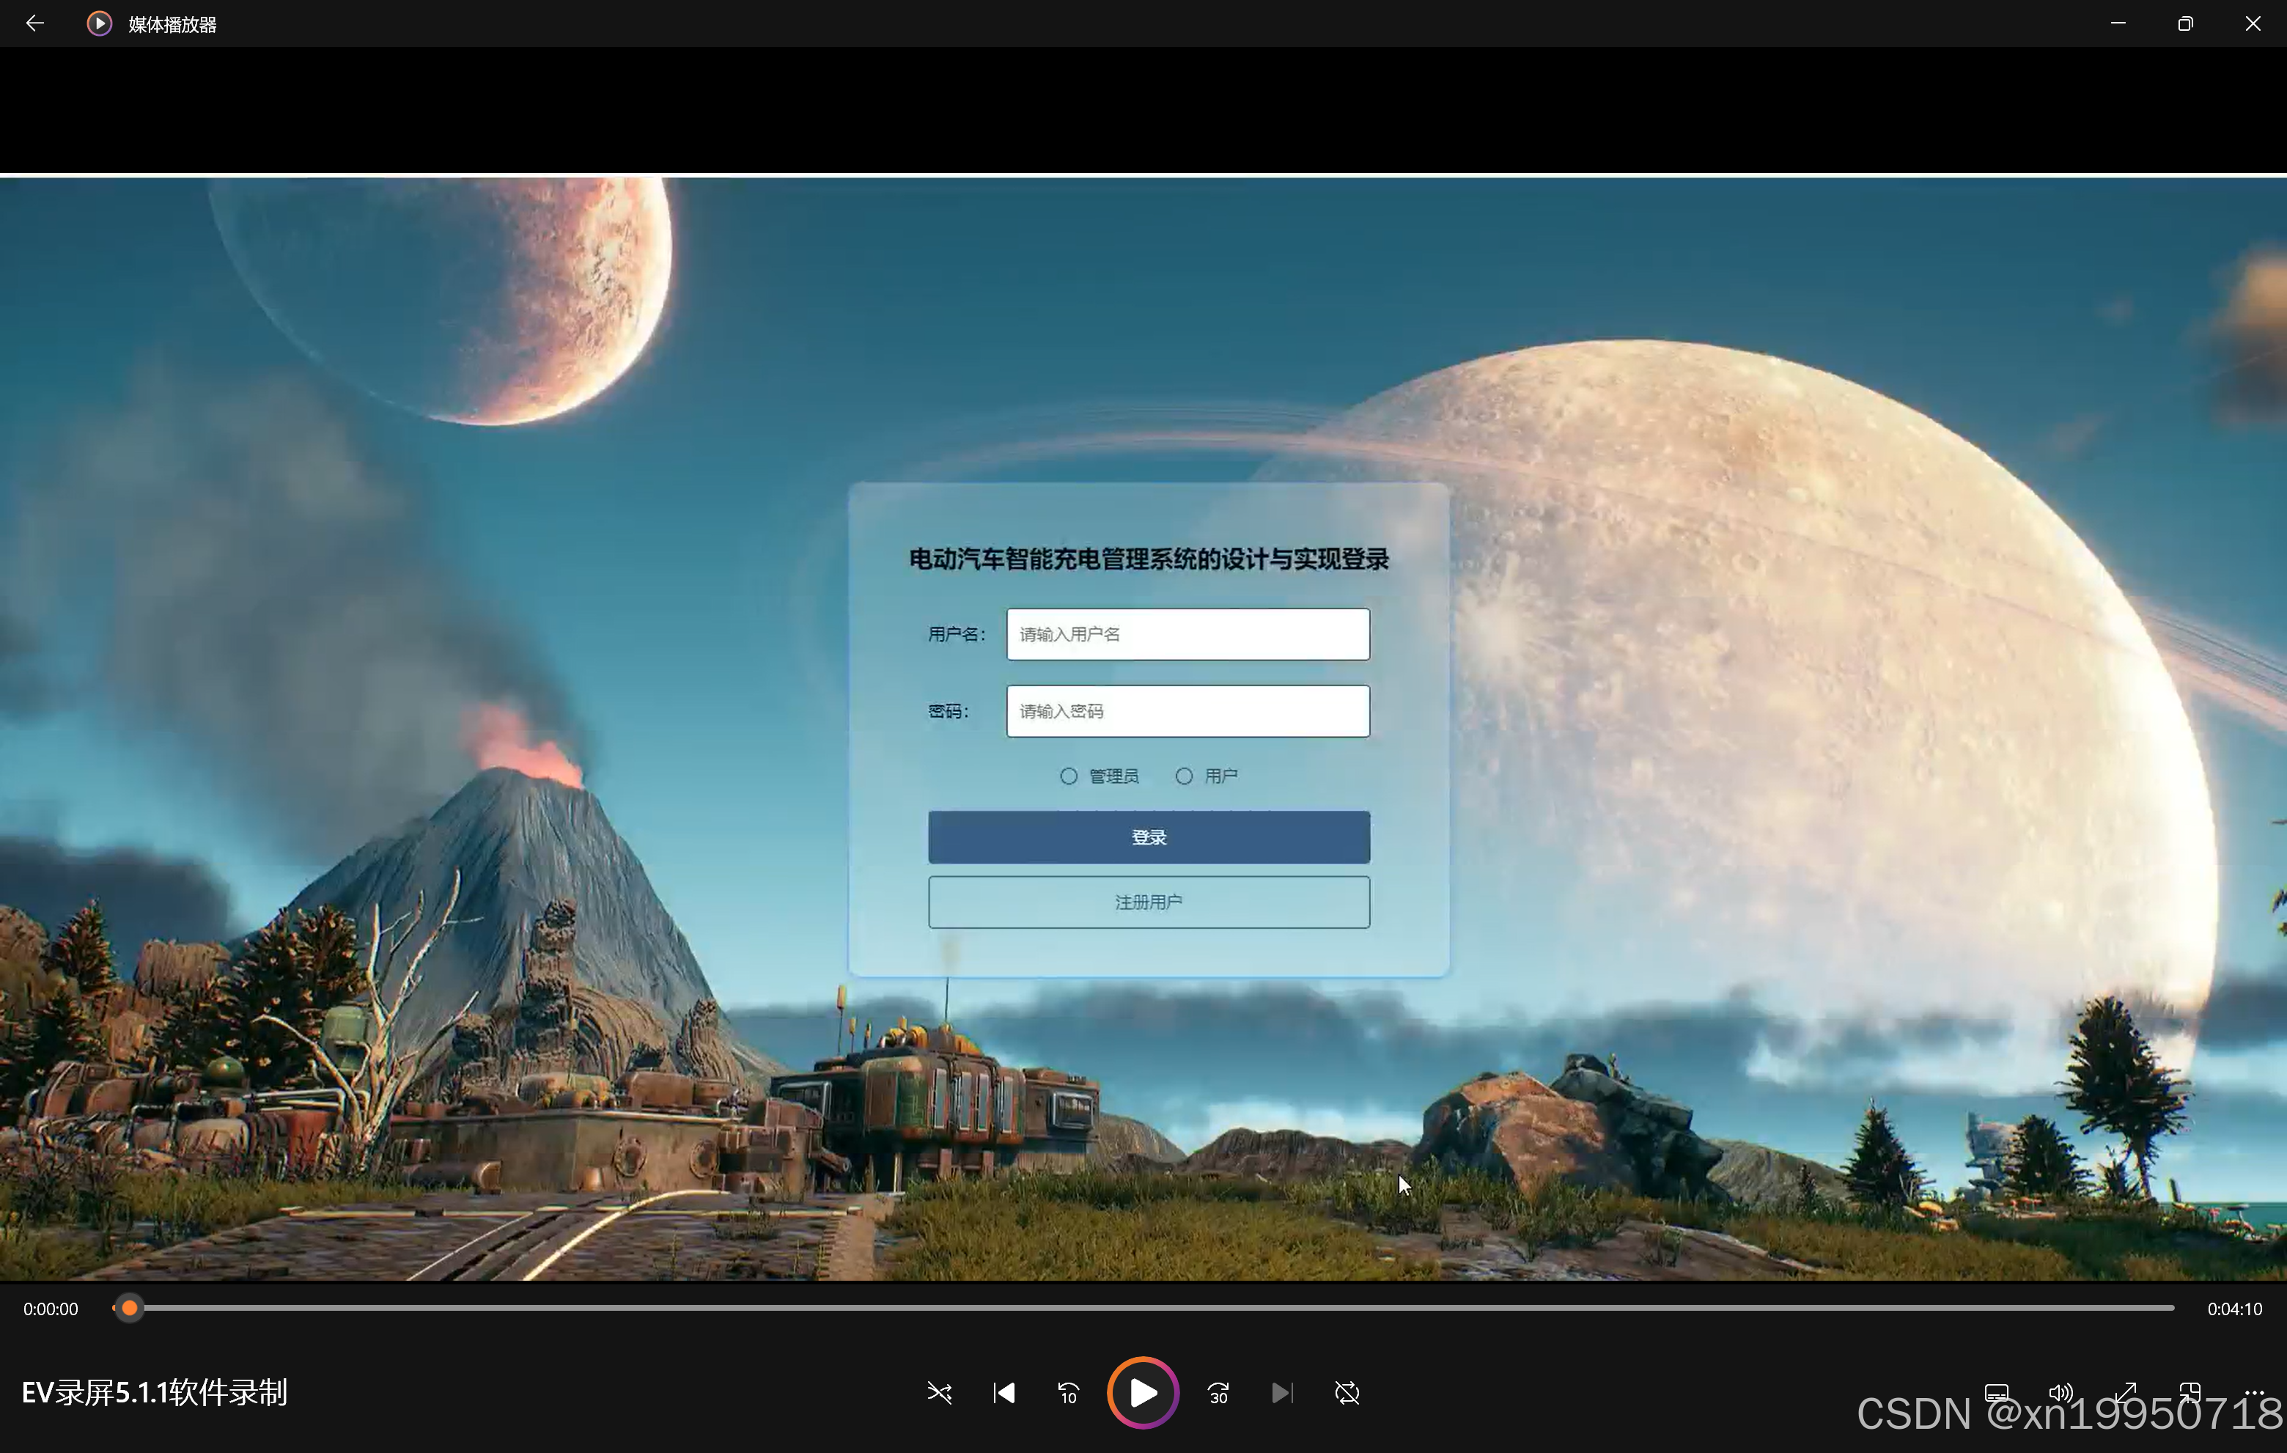Minimize the media player window
This screenshot has height=1453, width=2287.
(2118, 23)
